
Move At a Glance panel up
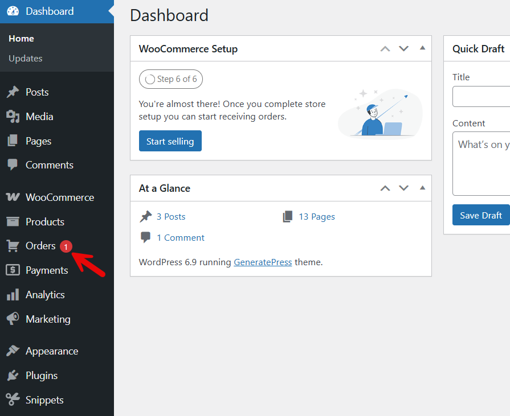click(x=385, y=188)
